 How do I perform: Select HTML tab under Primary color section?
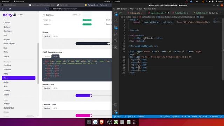[x=55, y=88]
